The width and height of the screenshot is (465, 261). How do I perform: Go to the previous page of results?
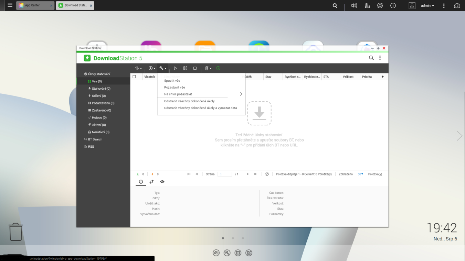pos(197,174)
